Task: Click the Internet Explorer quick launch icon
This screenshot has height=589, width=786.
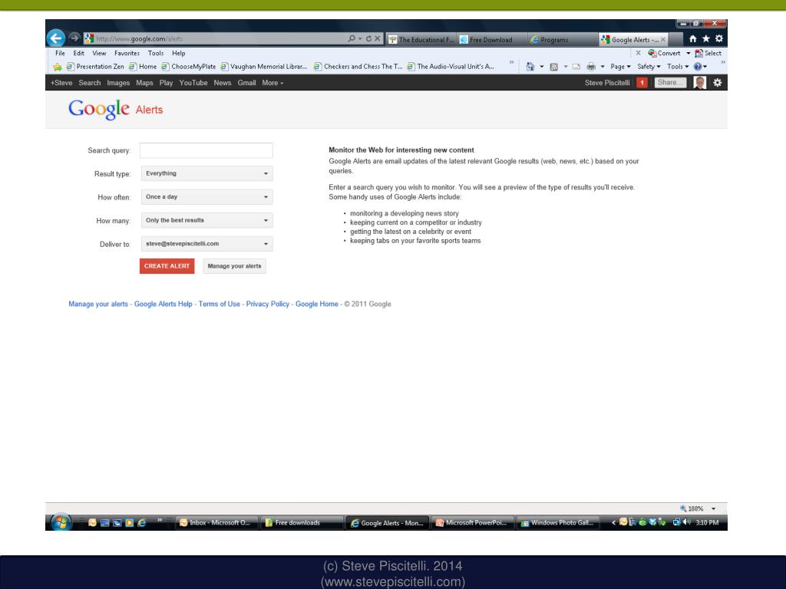Action: click(x=142, y=522)
